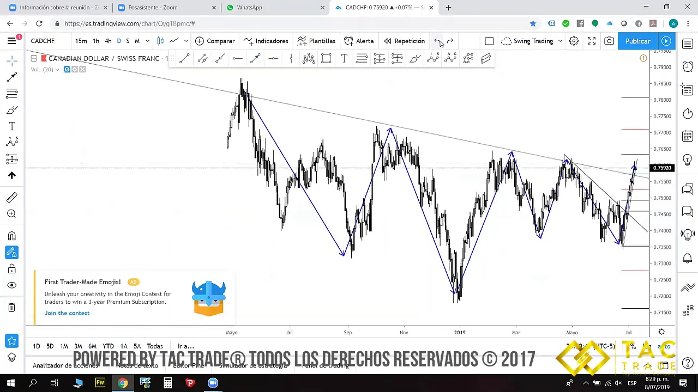Choose the Fibonacci retracement tool
Screen dimensions: 698x392
362,59
